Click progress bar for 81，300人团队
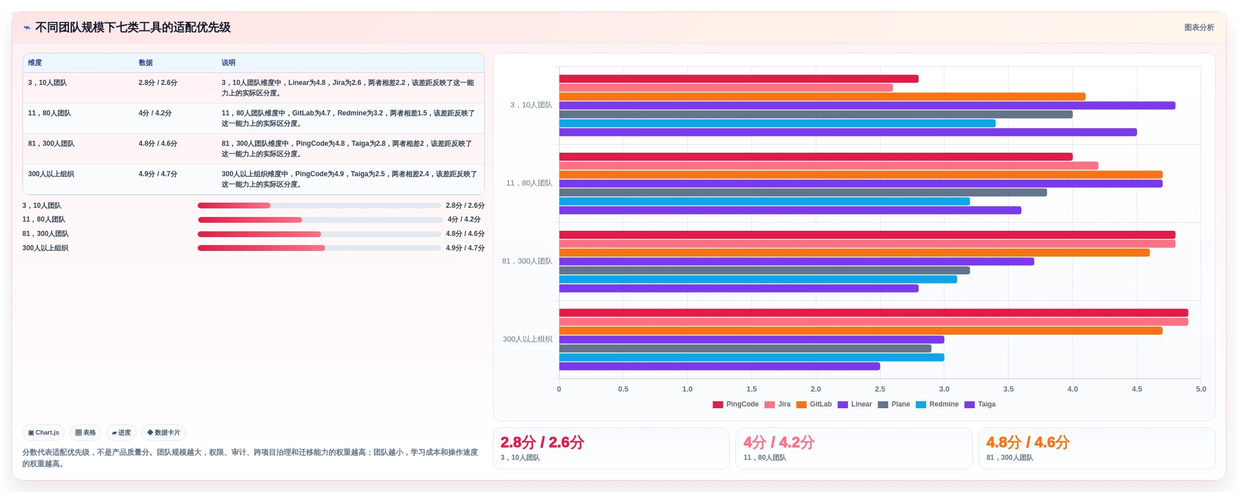The image size is (1238, 492). click(319, 234)
